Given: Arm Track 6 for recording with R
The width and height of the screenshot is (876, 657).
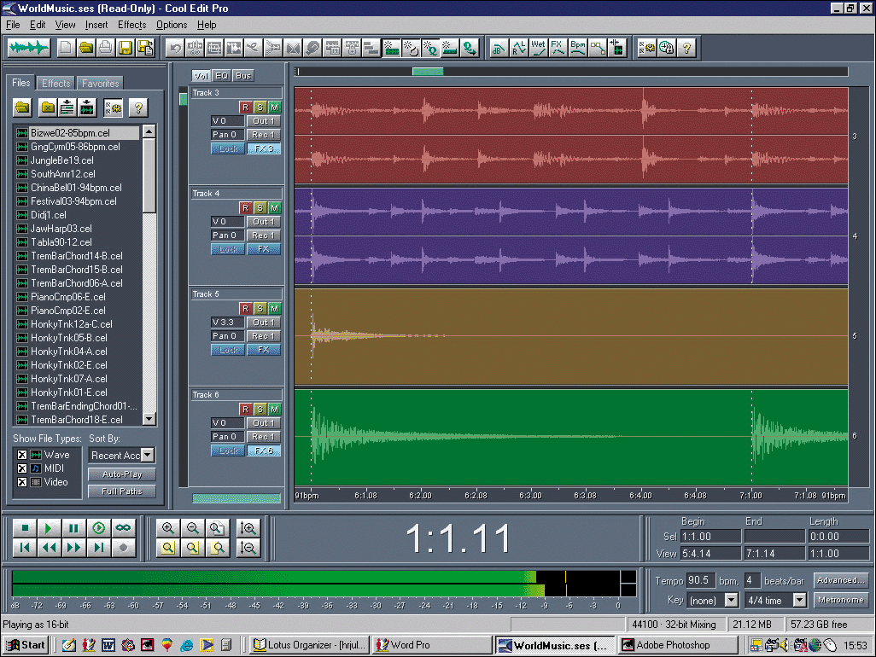Looking at the screenshot, I should pyautogui.click(x=245, y=410).
